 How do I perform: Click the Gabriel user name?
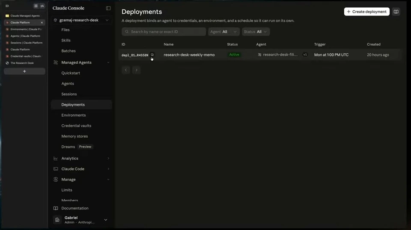(71, 218)
